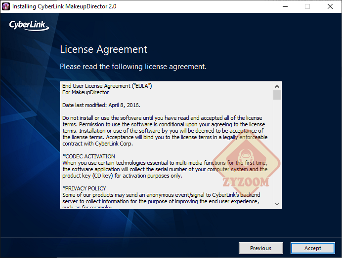Click the "End User License Agreement" line
The image size is (342, 258).
(107, 86)
